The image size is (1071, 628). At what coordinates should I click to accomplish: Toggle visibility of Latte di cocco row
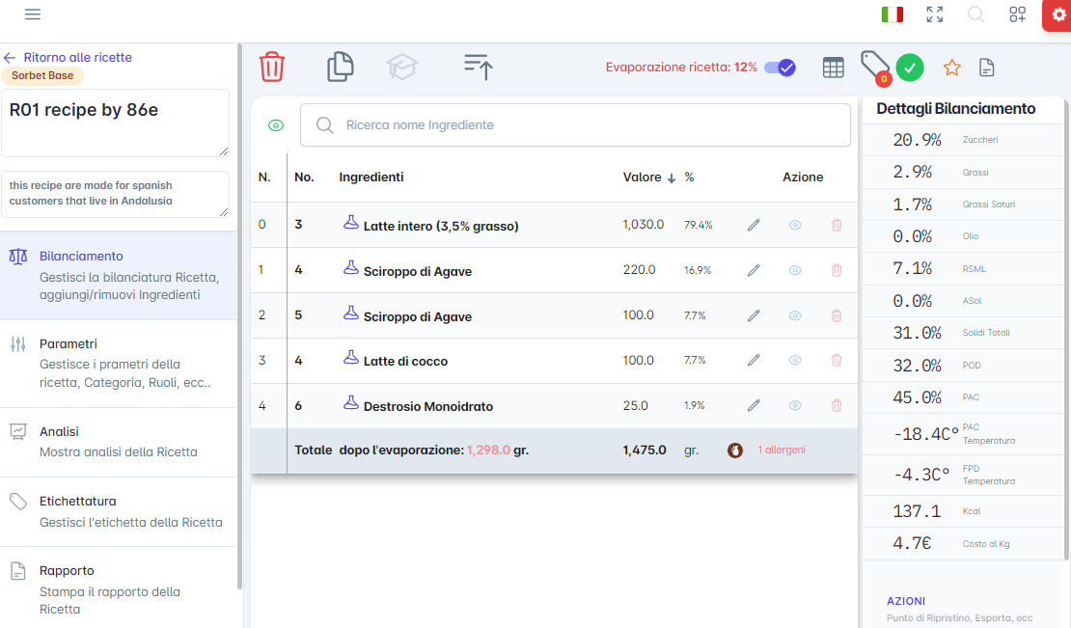[795, 361]
